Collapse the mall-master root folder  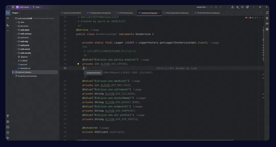click(x=14, y=18)
